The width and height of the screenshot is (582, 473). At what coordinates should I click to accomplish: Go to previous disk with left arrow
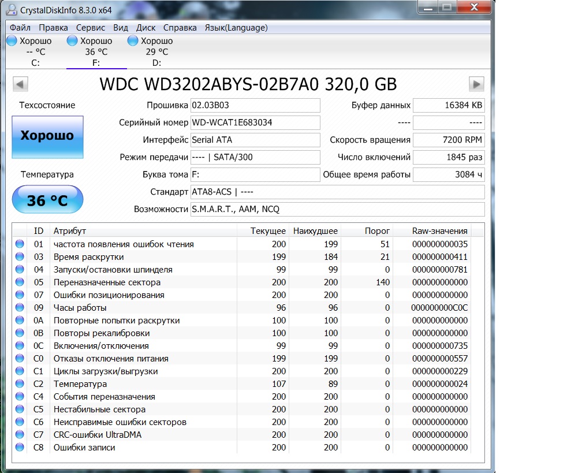[20, 84]
